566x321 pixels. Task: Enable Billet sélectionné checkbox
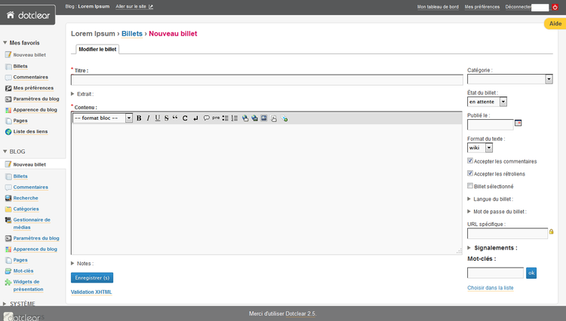[x=471, y=186]
